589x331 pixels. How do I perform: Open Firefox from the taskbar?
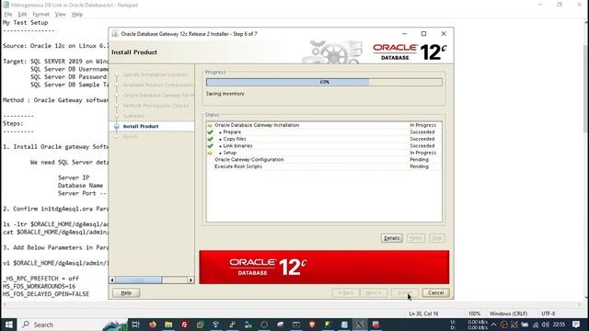point(152,325)
